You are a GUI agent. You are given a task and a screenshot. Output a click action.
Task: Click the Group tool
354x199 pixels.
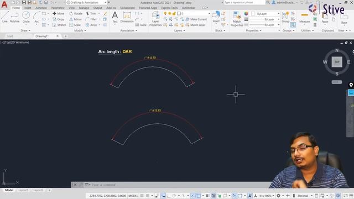[285, 17]
